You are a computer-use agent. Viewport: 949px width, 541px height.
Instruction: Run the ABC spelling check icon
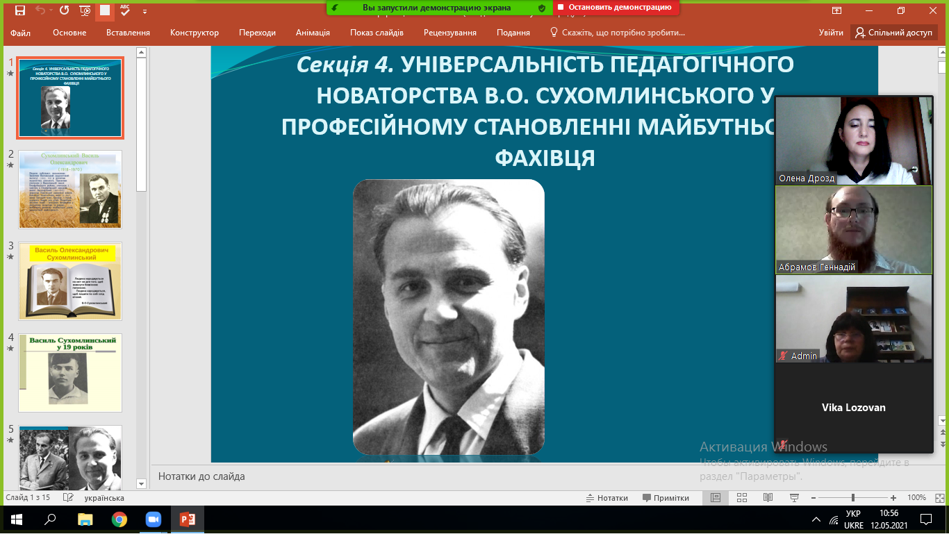[125, 10]
